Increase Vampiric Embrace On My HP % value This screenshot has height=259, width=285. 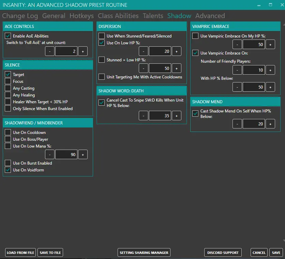[x=270, y=44]
